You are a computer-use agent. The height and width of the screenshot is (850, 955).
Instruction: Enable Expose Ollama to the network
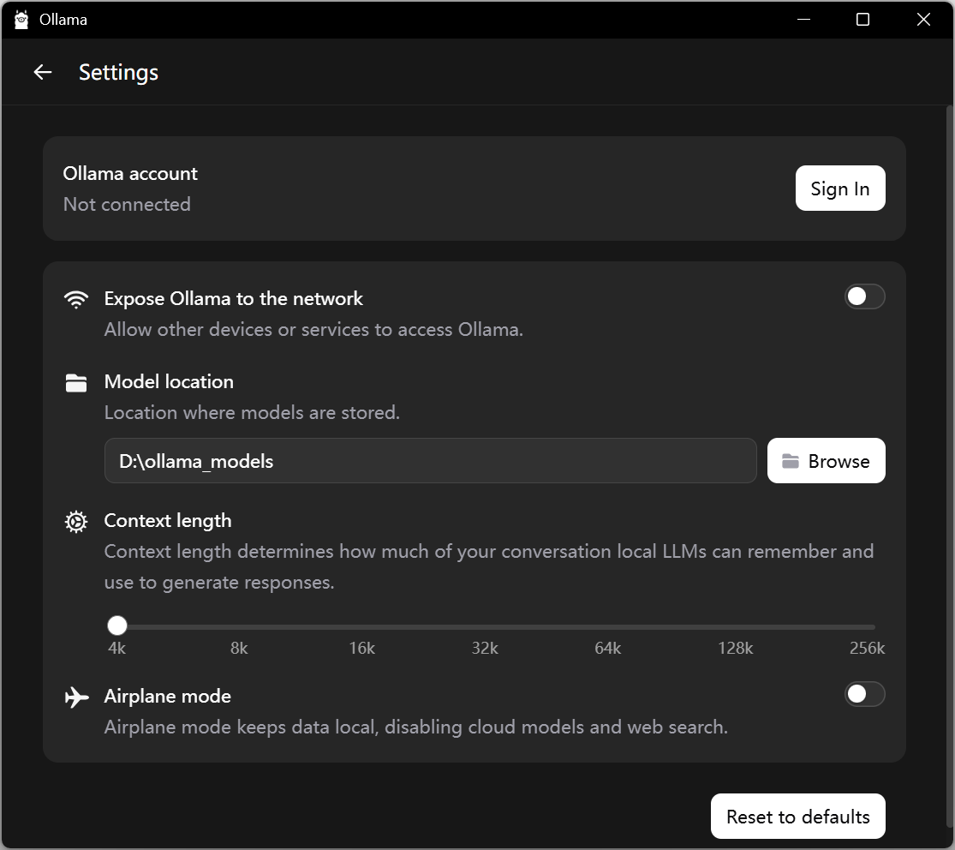point(864,296)
